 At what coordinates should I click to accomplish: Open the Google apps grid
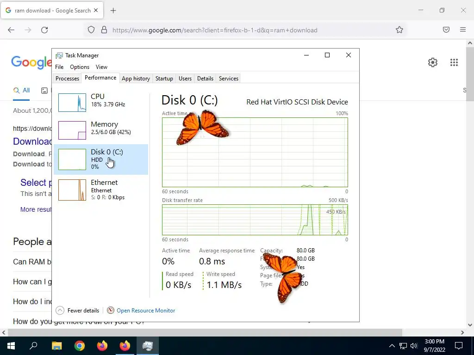[x=454, y=62]
